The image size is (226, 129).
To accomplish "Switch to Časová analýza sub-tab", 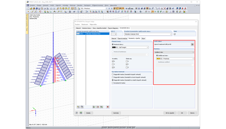I will [123, 38].
